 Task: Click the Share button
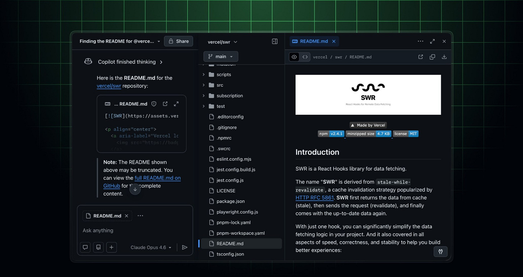point(179,41)
